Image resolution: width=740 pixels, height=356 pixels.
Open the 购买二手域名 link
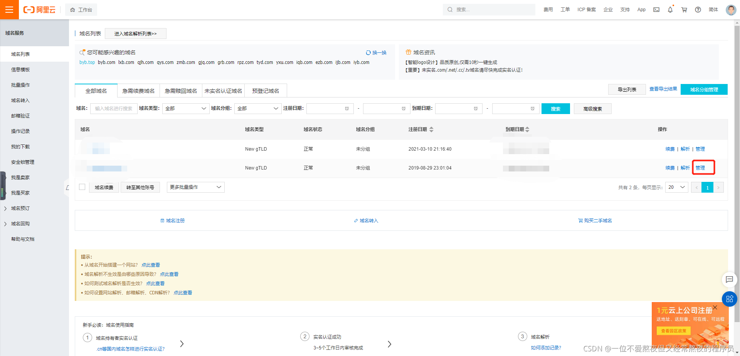595,221
